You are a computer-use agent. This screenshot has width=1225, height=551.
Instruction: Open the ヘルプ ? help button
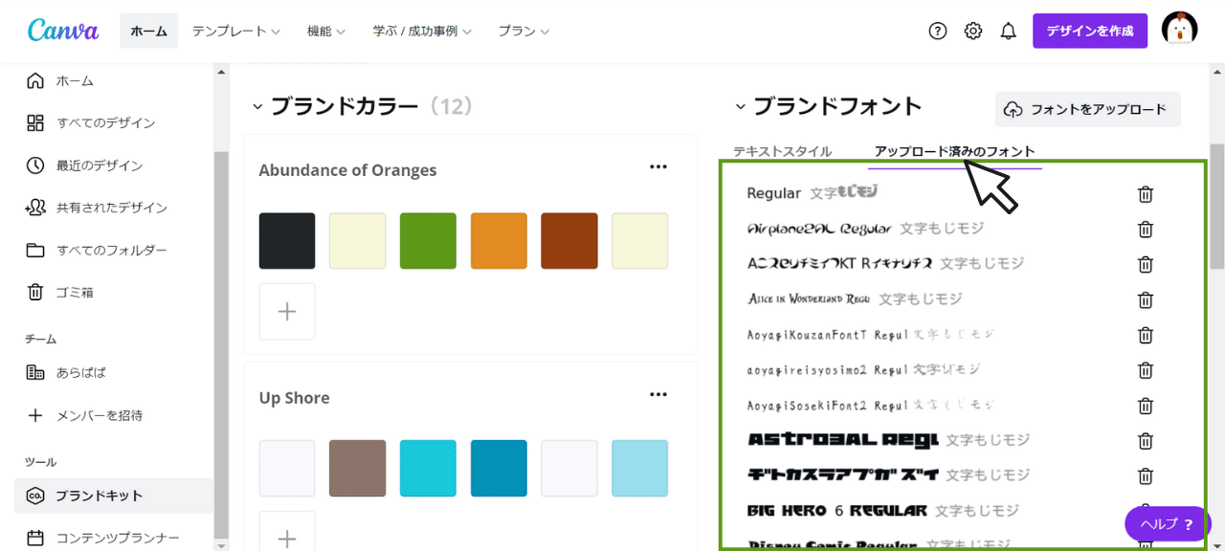pyautogui.click(x=1168, y=523)
